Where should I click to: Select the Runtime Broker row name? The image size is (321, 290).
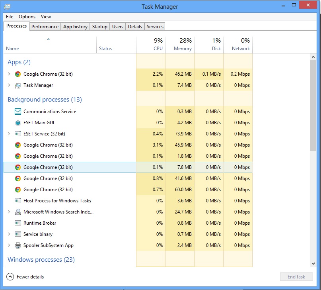(40, 223)
